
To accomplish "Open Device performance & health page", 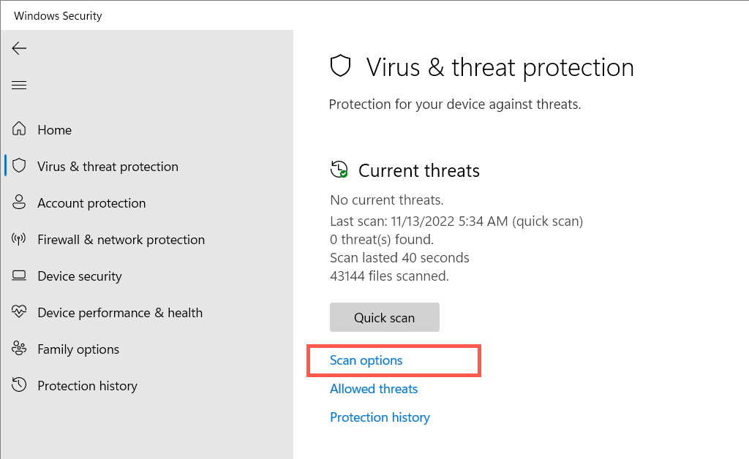I will tap(120, 313).
